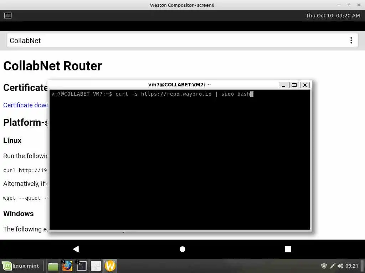Open the network connection tray icon
This screenshot has width=365, height=273.
point(333,266)
